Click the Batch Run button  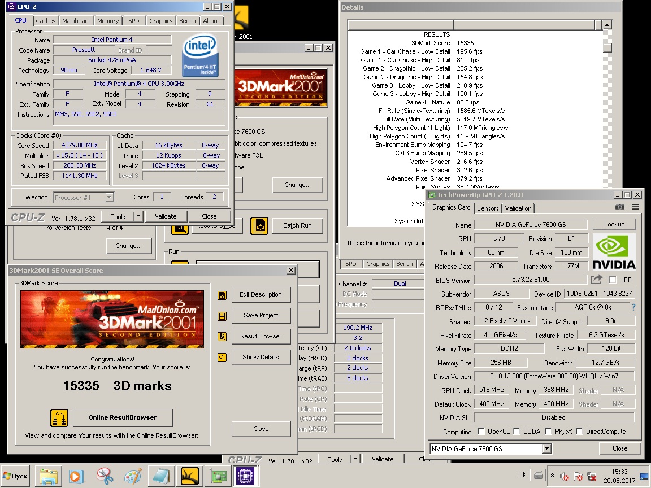click(297, 225)
